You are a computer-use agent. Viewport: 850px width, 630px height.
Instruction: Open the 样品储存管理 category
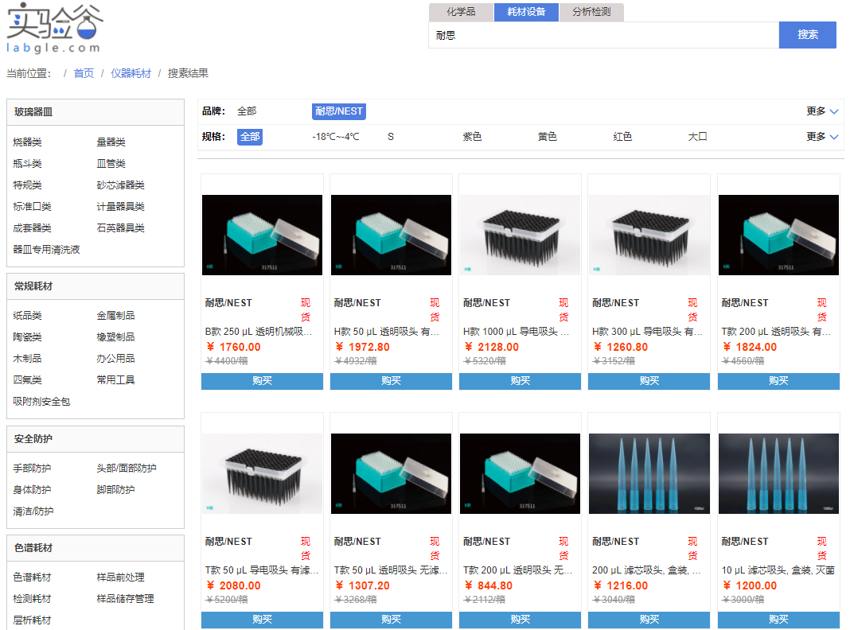point(125,599)
